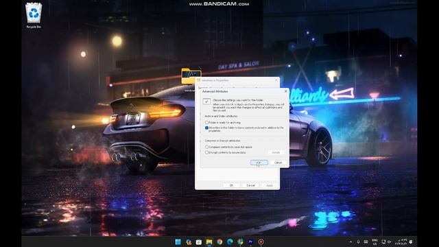The width and height of the screenshot is (439, 247).
Task: Launch Microsoft Edge from the taskbar
Action: pos(230,242)
